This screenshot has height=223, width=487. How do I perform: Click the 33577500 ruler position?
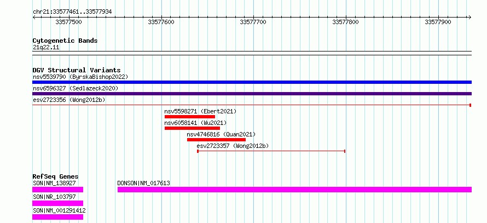(68, 22)
